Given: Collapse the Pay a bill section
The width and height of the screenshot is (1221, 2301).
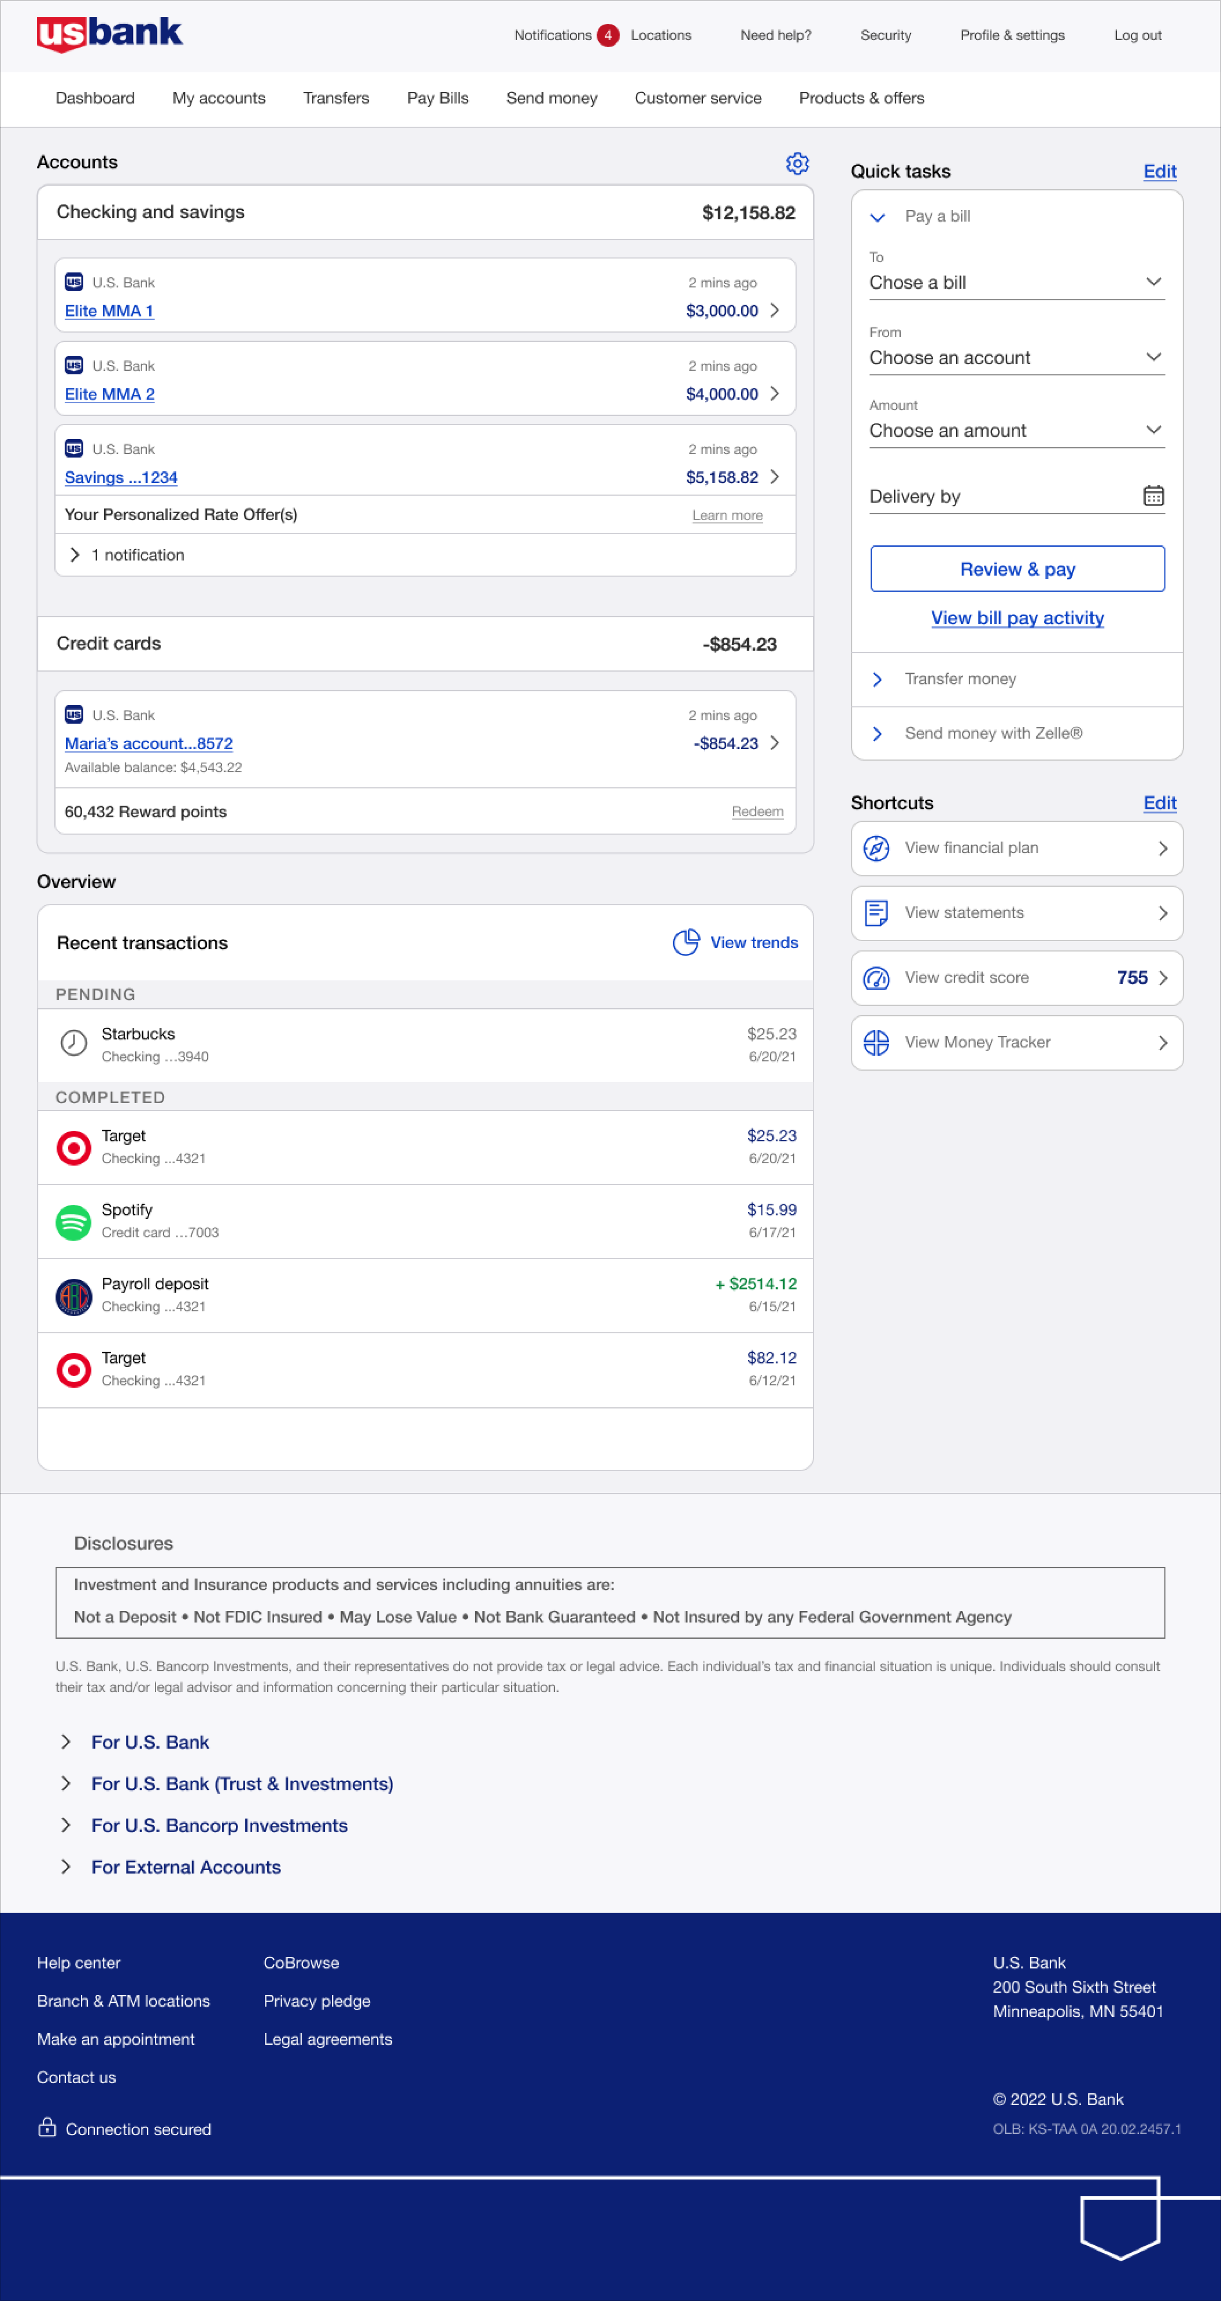Looking at the screenshot, I should [x=877, y=217].
